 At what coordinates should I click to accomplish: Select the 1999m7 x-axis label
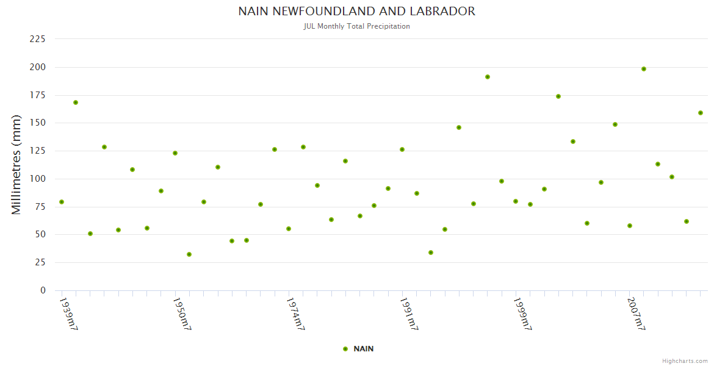point(522,314)
